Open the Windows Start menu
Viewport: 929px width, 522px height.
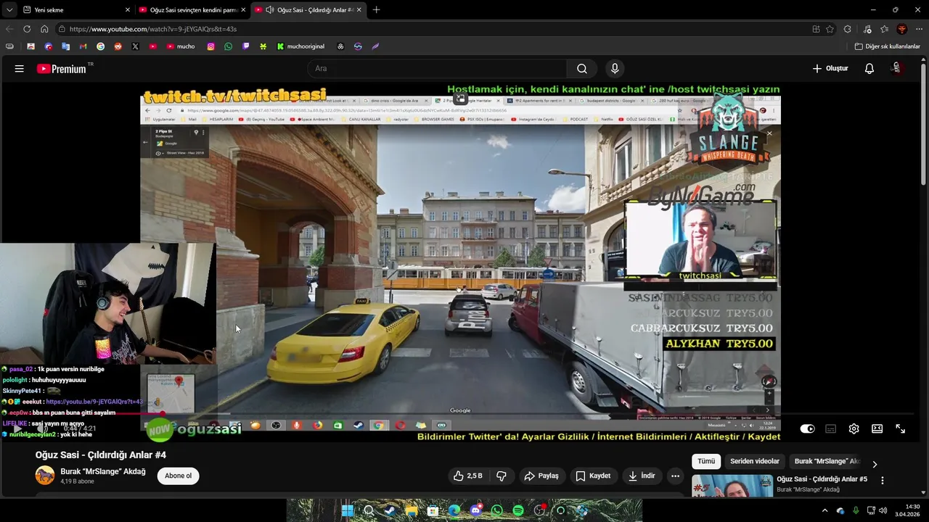point(348,510)
